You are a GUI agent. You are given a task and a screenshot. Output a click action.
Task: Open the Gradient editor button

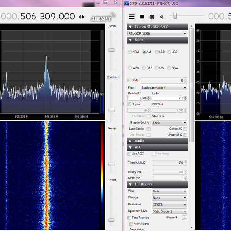[184, 218]
